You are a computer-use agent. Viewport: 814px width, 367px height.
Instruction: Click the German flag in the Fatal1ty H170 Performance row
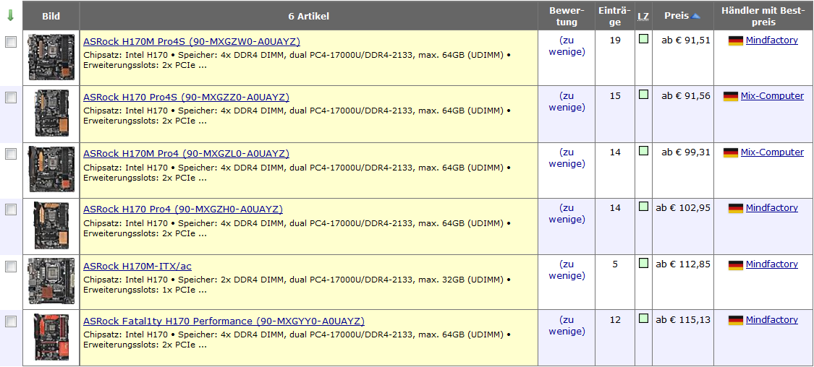tap(736, 320)
